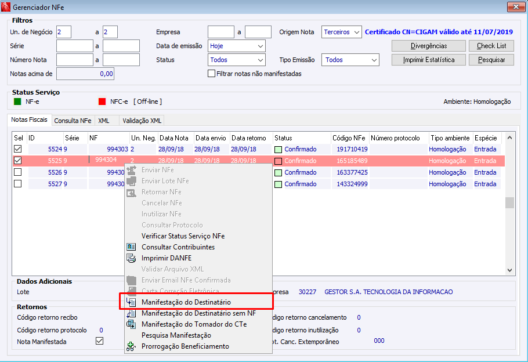Click the Gerenciador NFe title bar app icon
The image size is (528, 362).
[6, 7]
